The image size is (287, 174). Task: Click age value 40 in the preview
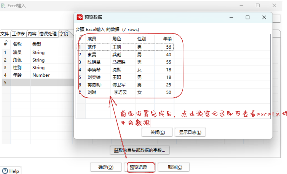click(169, 55)
